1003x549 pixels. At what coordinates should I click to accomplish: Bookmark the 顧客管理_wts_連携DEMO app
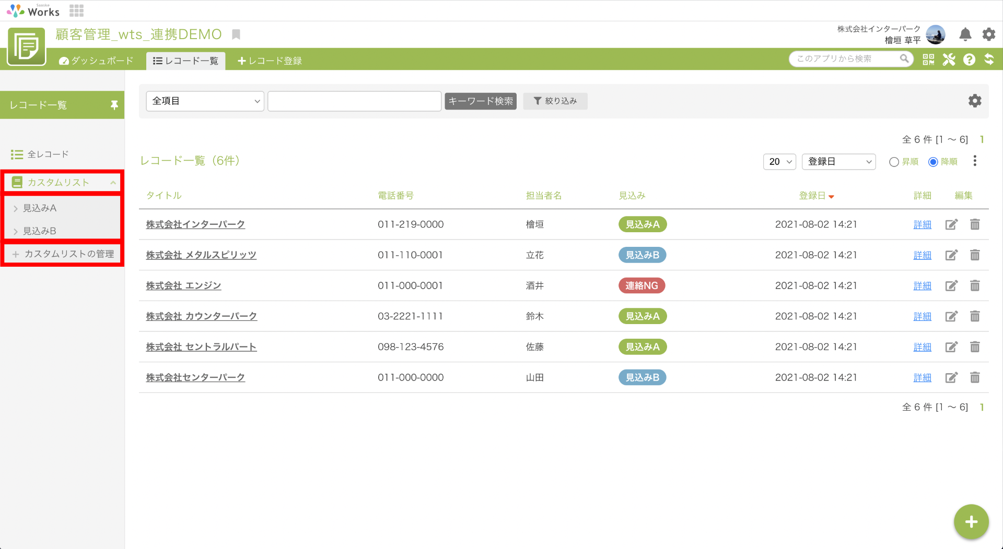point(236,34)
